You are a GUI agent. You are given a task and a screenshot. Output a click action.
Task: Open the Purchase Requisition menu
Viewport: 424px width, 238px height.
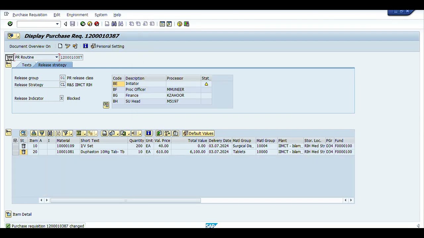(x=30, y=15)
